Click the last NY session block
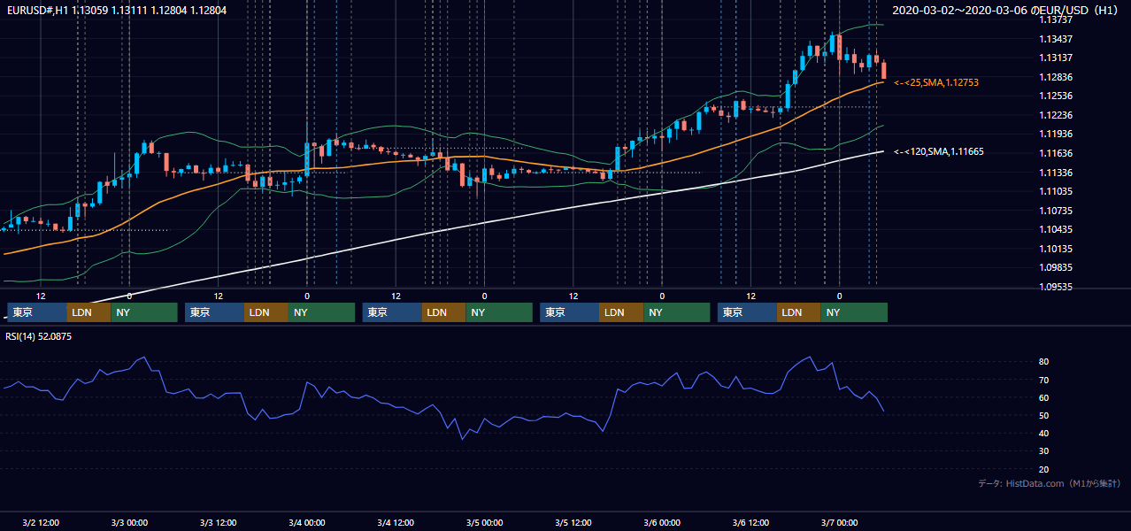This screenshot has width=1131, height=531. coord(854,312)
